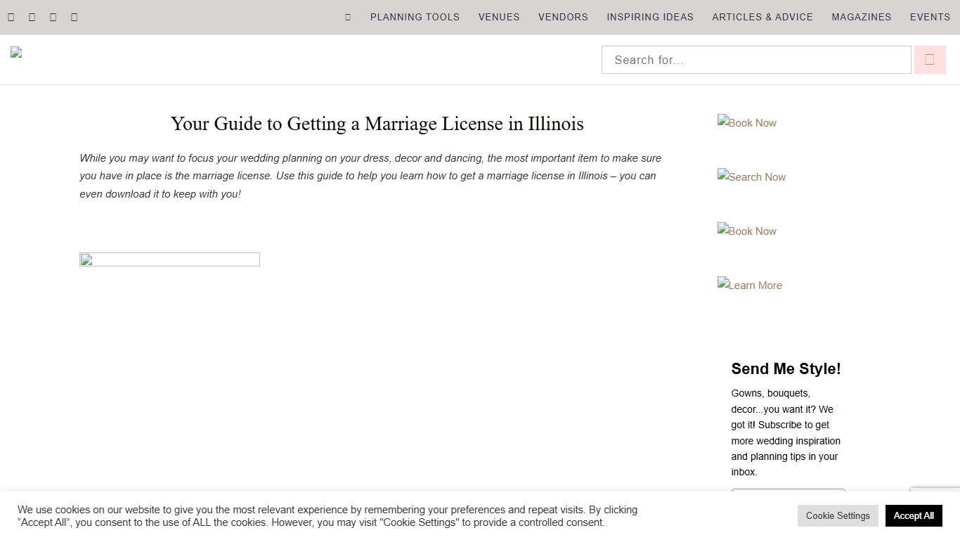The image size is (960, 540).
Task: Open the Planning Tools dropdown
Action: point(415,17)
